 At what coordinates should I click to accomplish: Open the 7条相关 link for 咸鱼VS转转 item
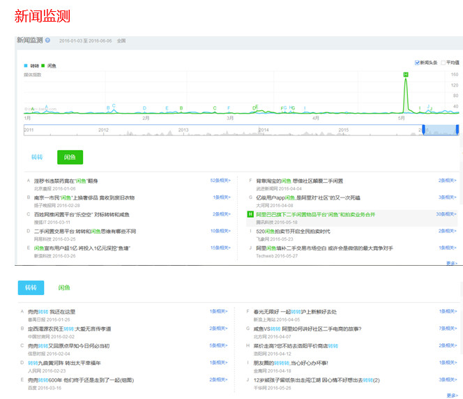(448, 329)
